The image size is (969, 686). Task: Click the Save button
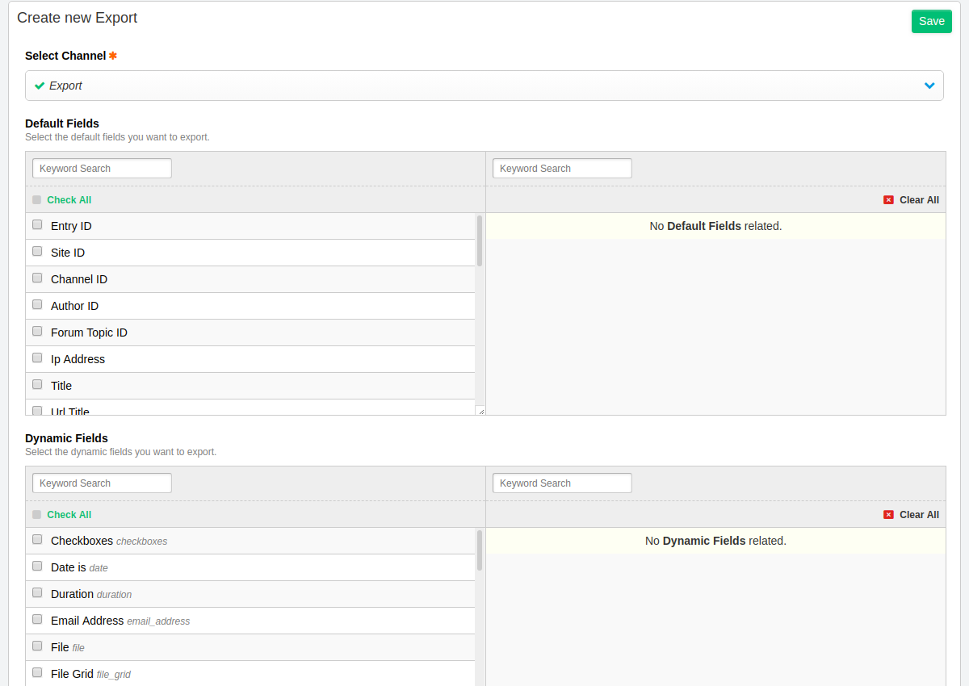click(931, 21)
